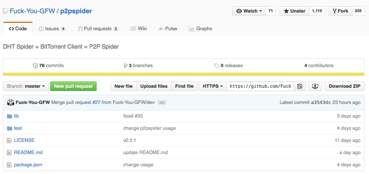Open the README.md file
Viewport: 369px width, 174px height.
[28, 153]
